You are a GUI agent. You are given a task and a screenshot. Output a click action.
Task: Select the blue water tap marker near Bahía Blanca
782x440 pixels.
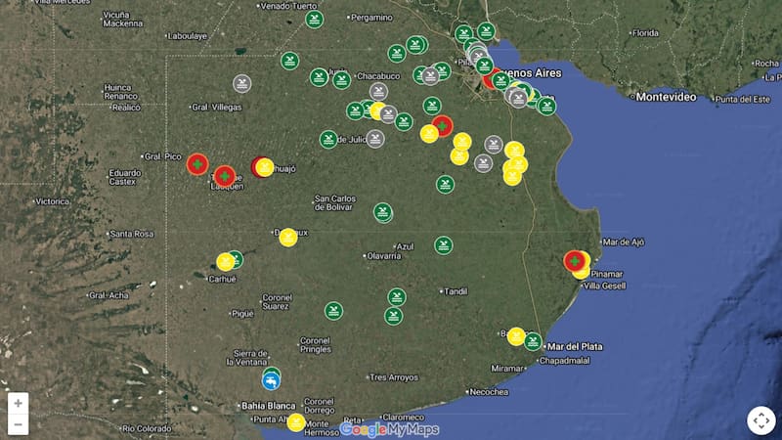[x=271, y=378]
